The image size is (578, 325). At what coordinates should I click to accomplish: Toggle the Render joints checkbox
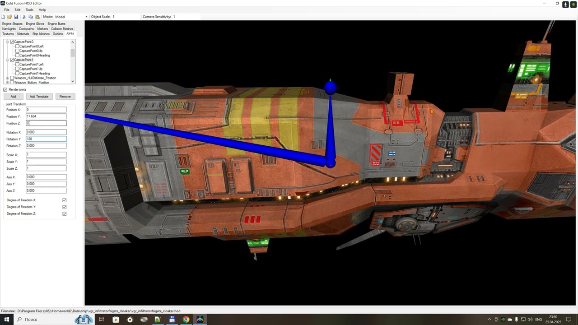(x=5, y=89)
